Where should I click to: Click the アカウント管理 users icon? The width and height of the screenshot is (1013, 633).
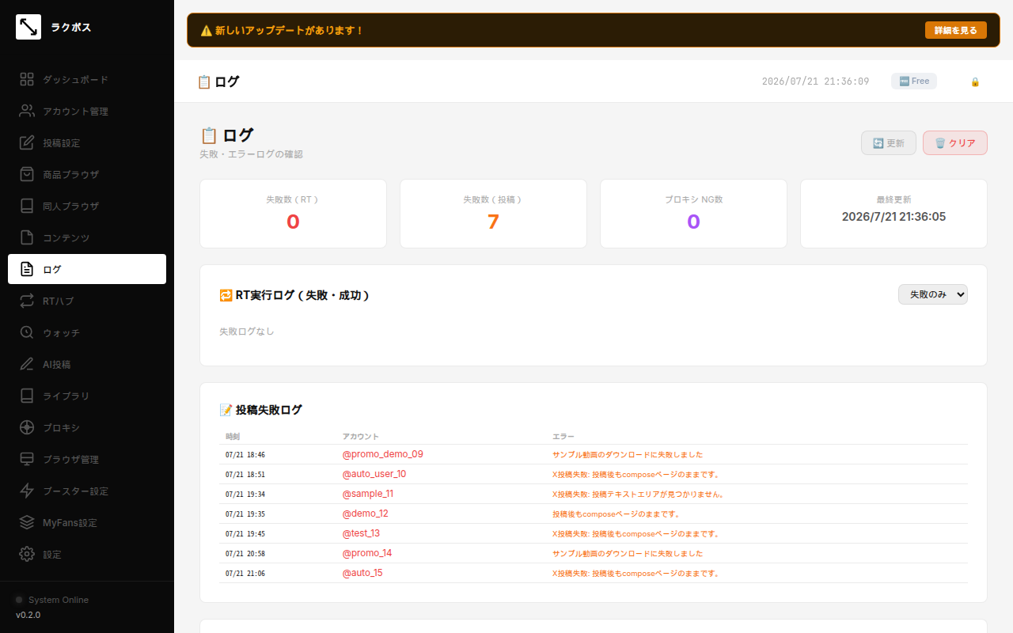tap(27, 111)
